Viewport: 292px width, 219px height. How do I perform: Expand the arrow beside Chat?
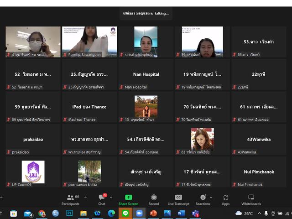111,197
